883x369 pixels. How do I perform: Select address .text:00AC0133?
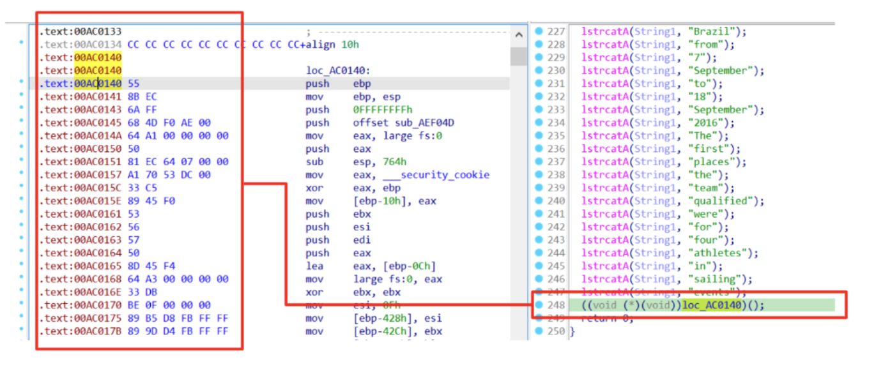(x=81, y=31)
